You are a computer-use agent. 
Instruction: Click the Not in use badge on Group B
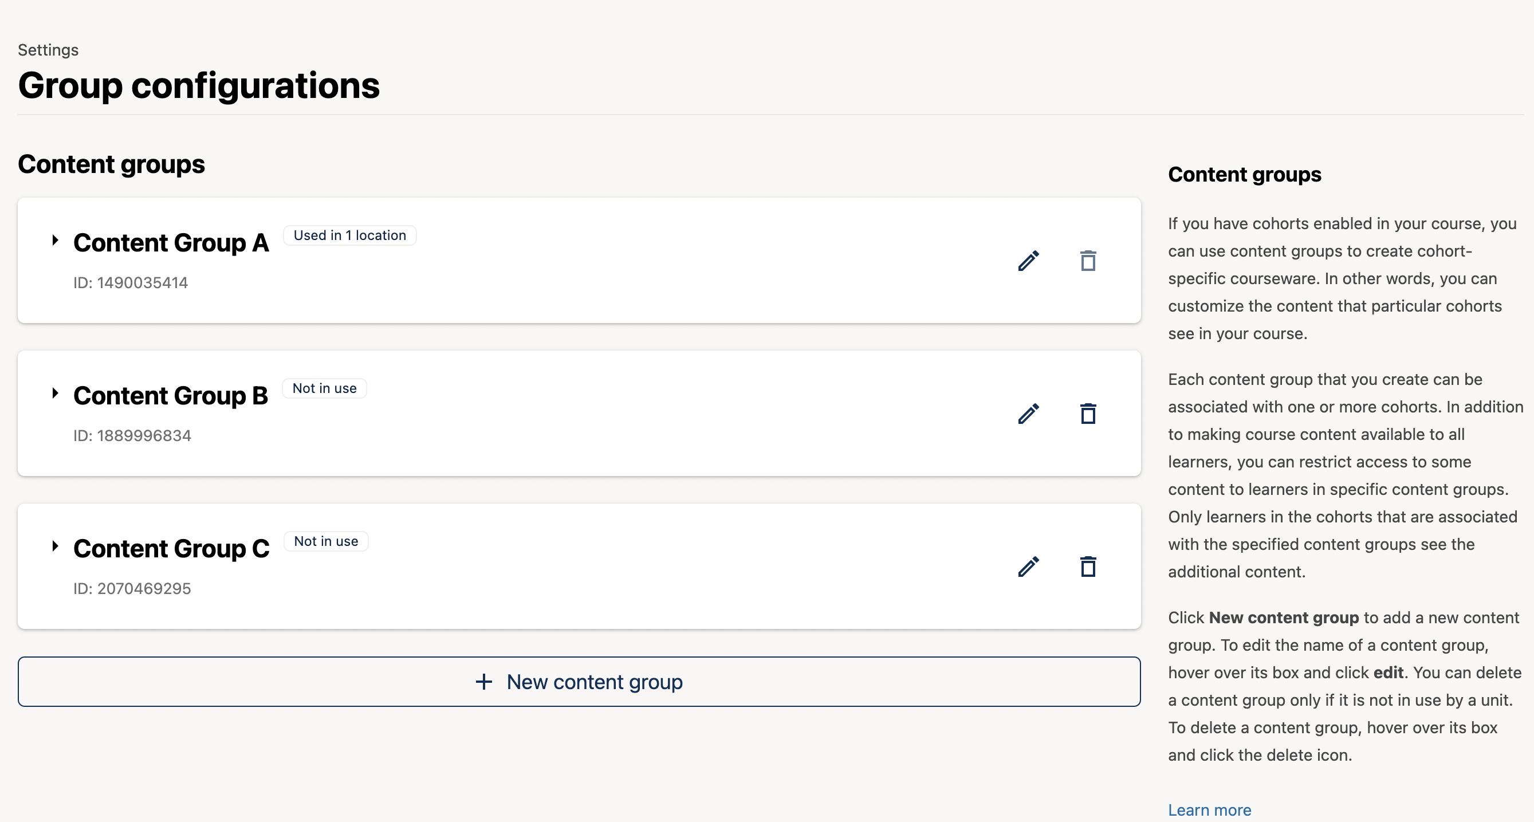click(x=324, y=388)
